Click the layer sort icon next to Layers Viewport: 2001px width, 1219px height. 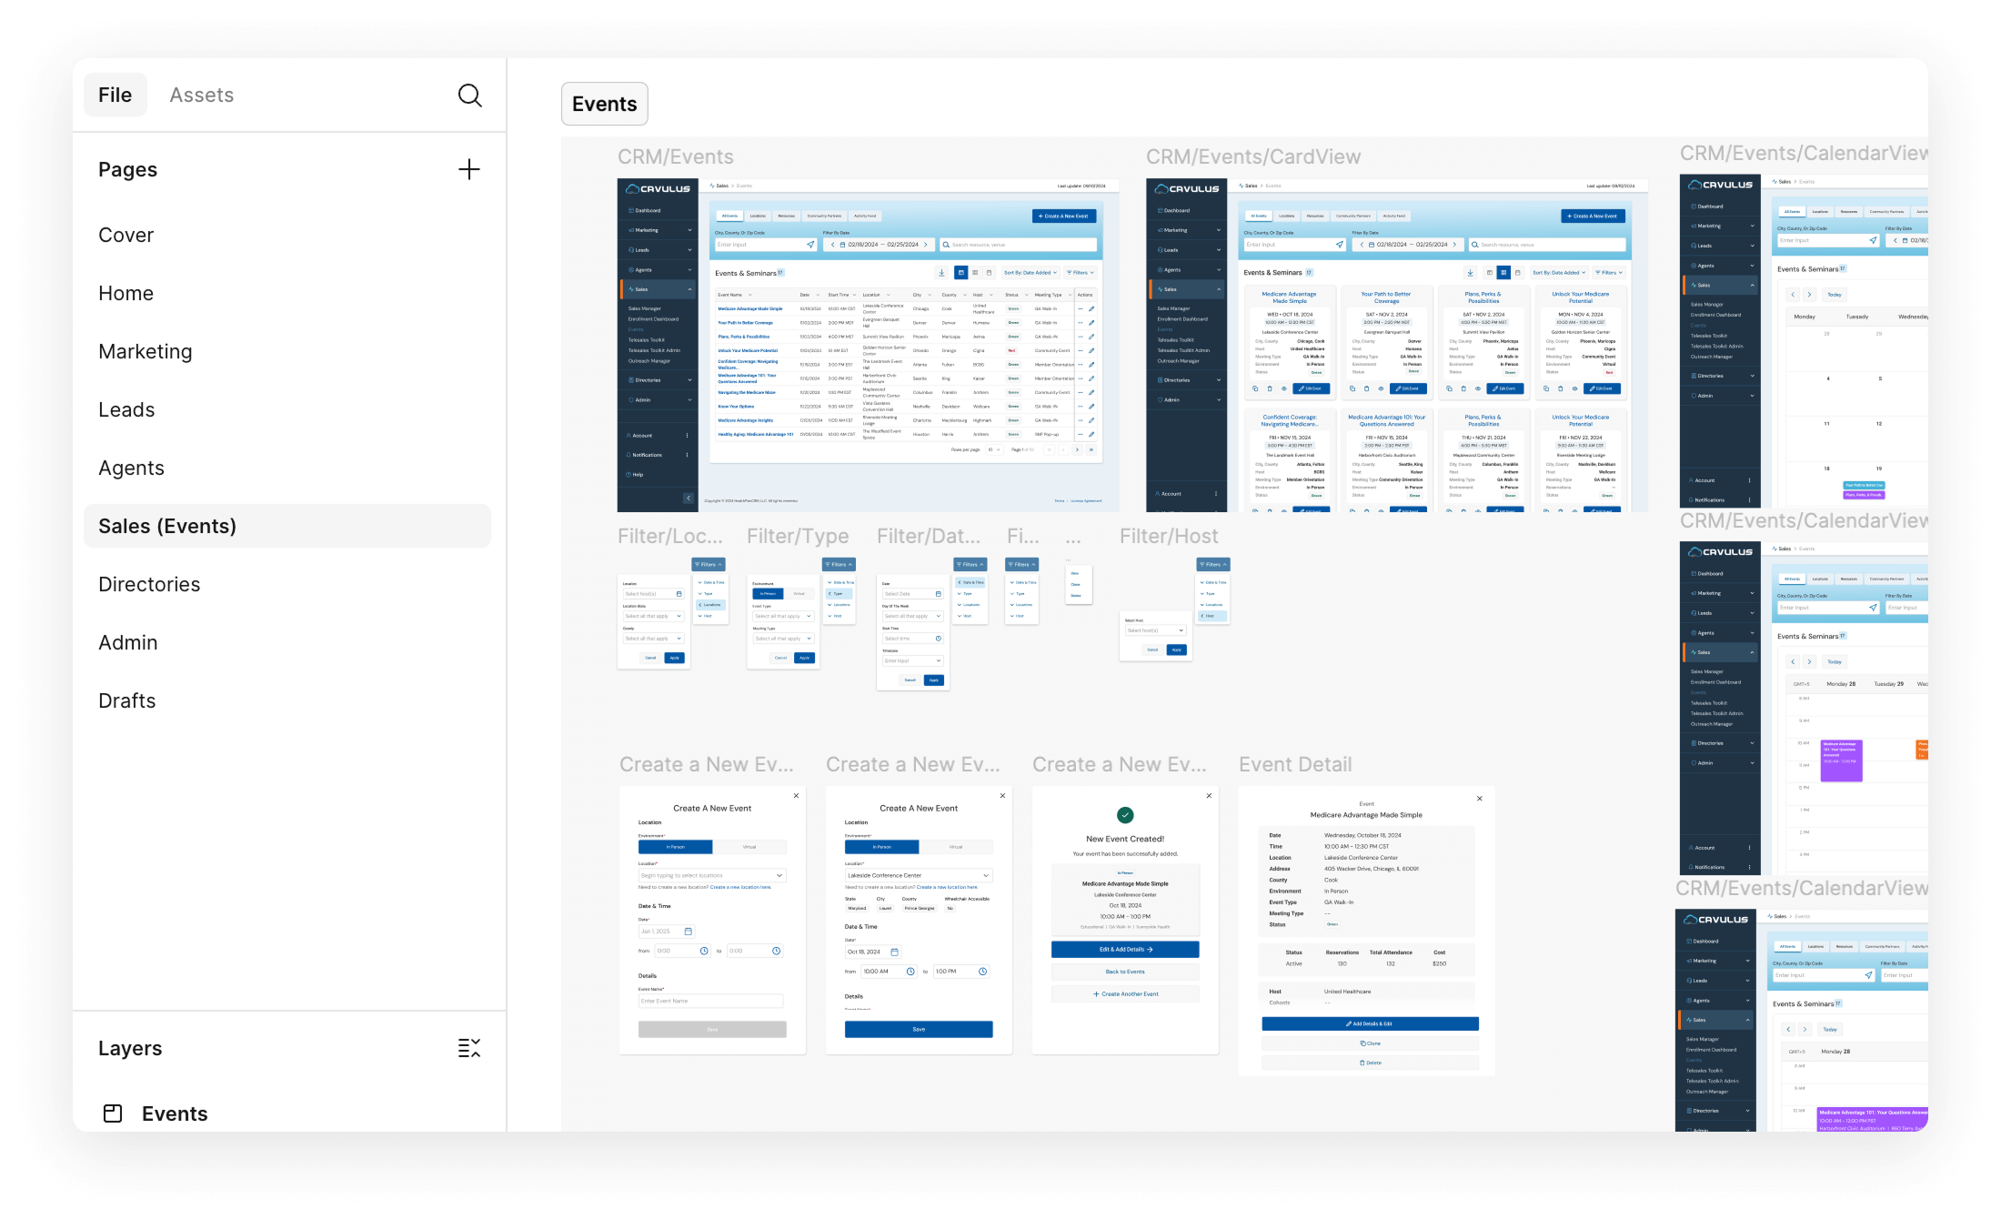(470, 1048)
